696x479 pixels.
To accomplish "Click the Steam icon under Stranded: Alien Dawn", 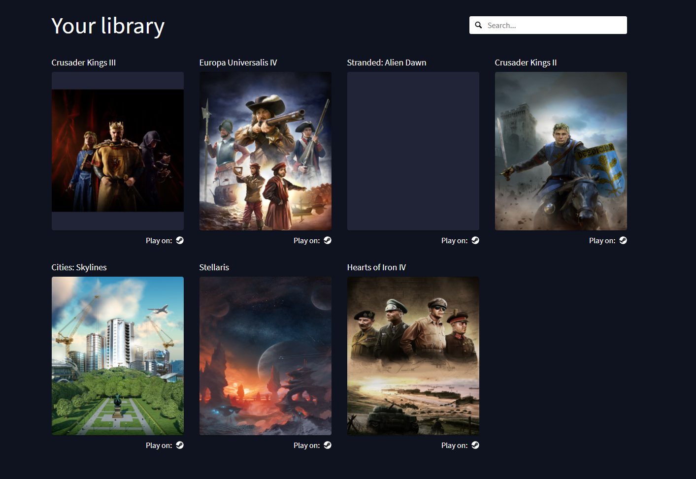I will pos(475,240).
